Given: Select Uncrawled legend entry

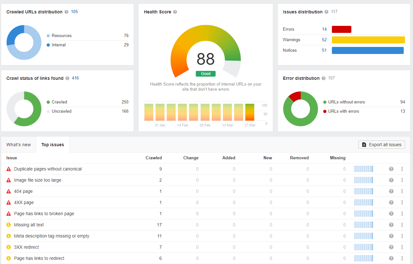Looking at the screenshot, I should click(59, 111).
